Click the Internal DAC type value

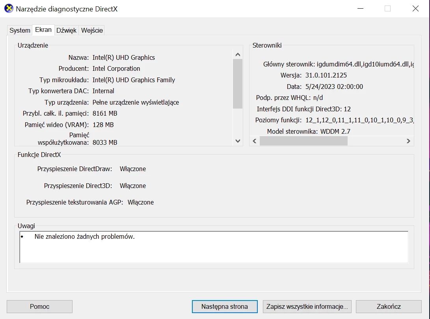pos(103,91)
